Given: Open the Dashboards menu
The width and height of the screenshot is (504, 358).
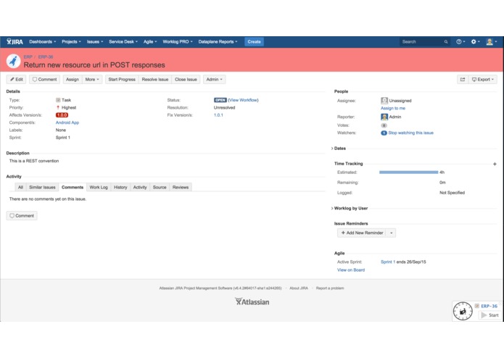Looking at the screenshot, I should click(43, 42).
